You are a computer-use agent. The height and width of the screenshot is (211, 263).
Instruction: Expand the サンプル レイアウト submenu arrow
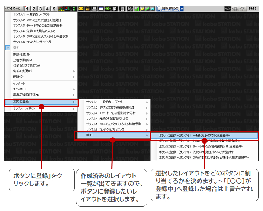[x=74, y=109]
